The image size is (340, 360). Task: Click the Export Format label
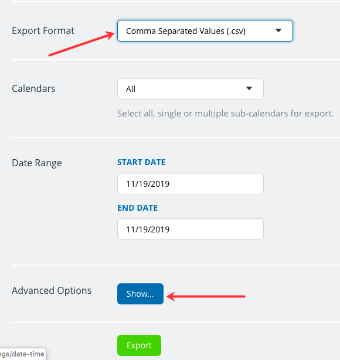[x=43, y=30]
